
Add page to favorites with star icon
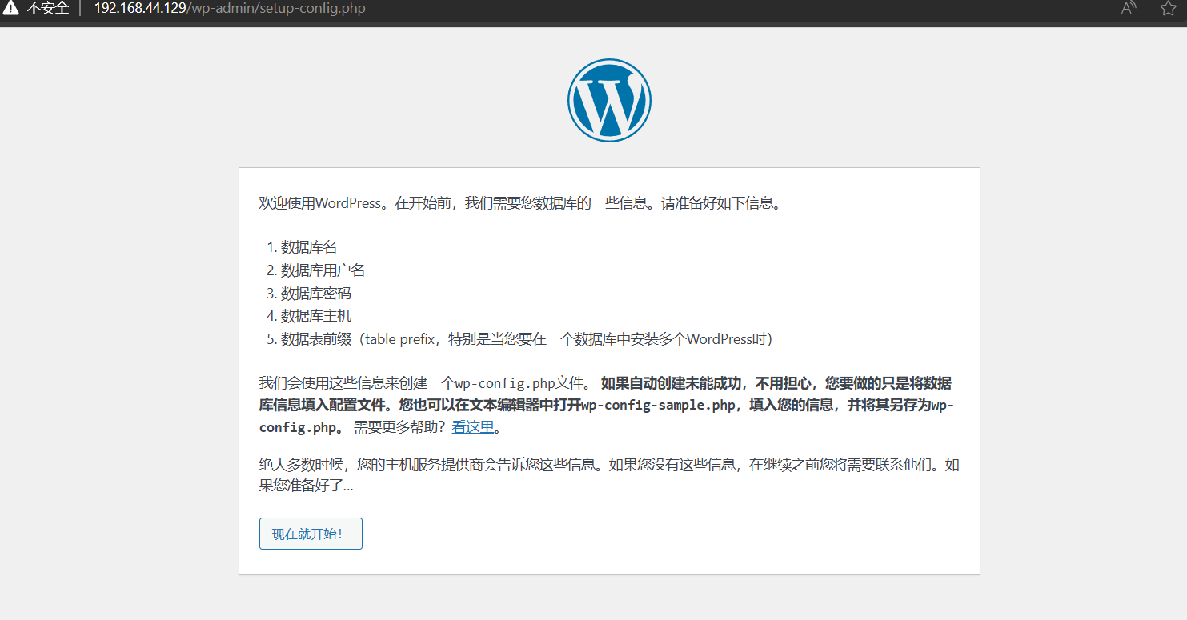(1168, 9)
